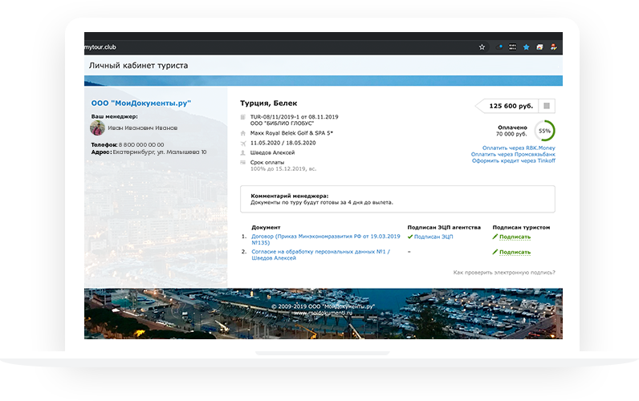The image size is (639, 401).
Task: Click the dates 11.05.2020 / 18.05.2020
Action: [x=283, y=143]
